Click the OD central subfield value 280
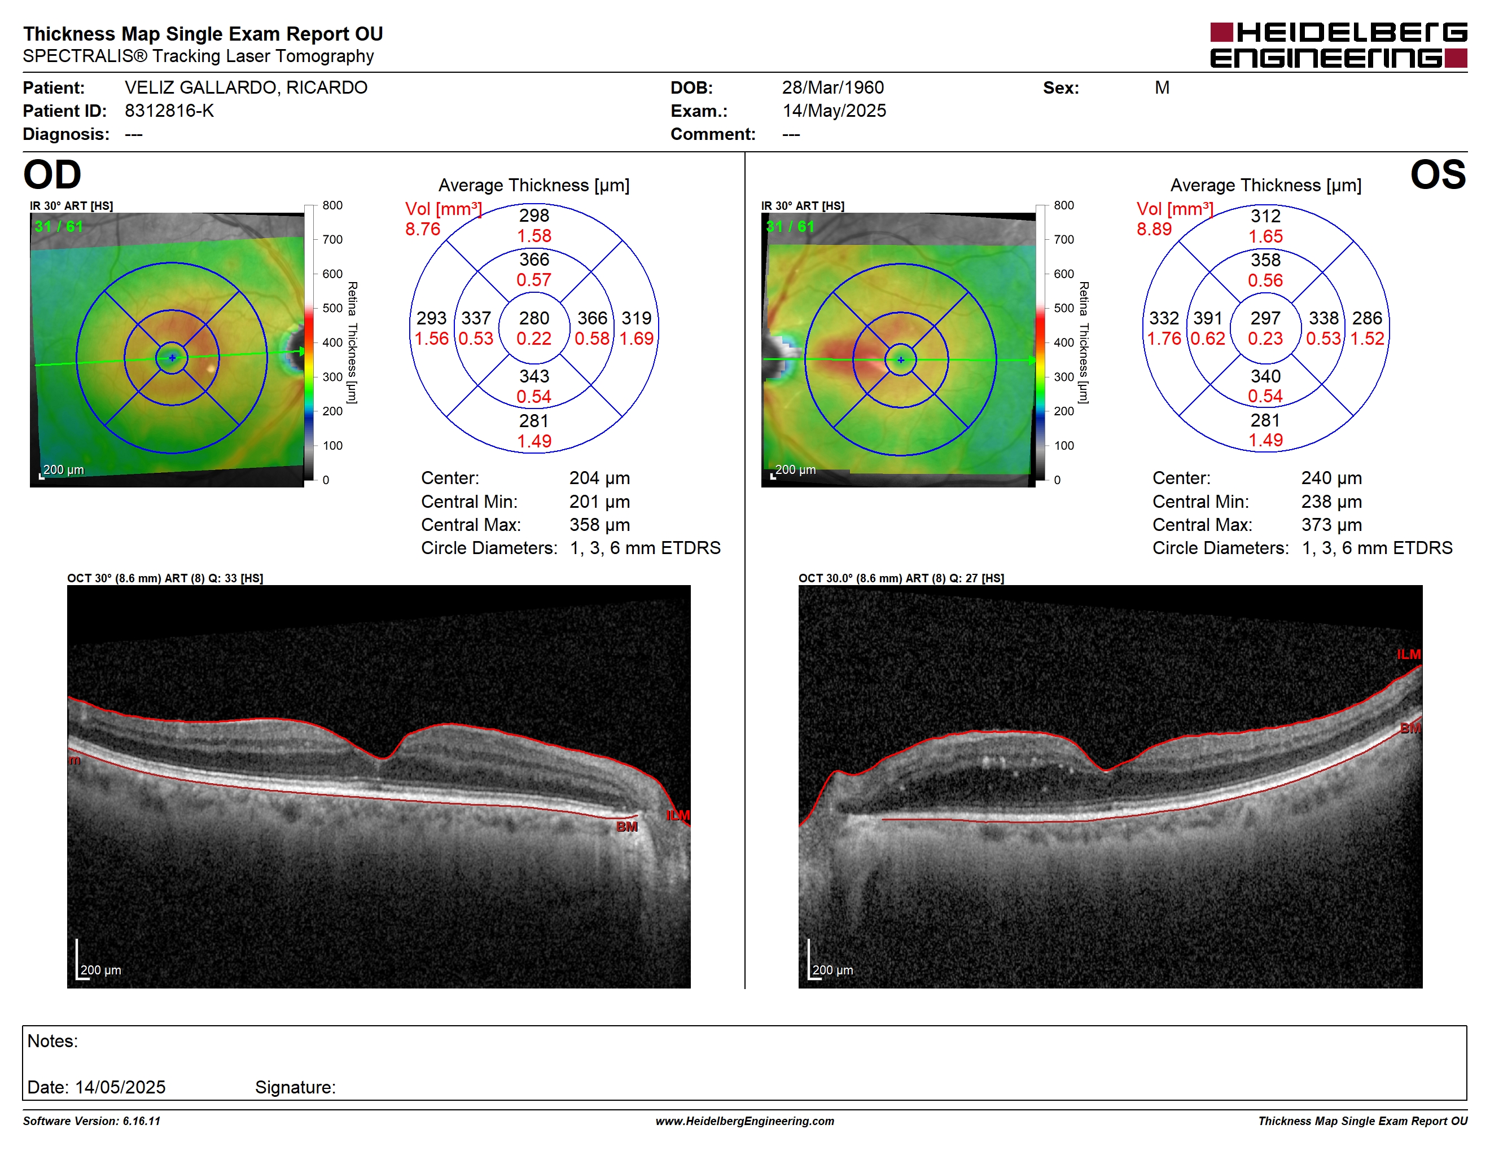This screenshot has height=1151, width=1490. 534,318
